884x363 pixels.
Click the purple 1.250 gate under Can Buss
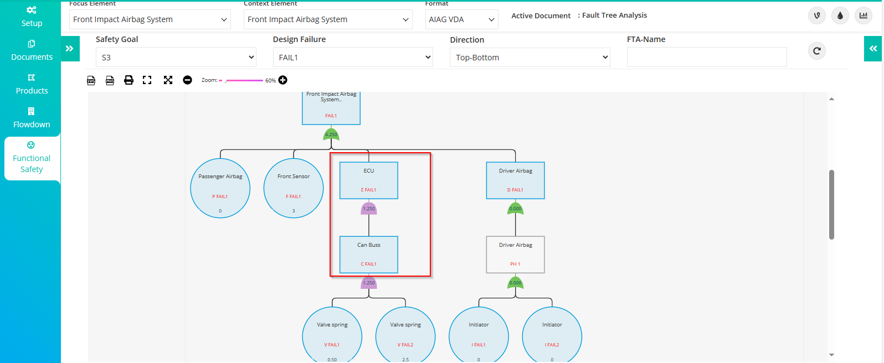point(369,283)
